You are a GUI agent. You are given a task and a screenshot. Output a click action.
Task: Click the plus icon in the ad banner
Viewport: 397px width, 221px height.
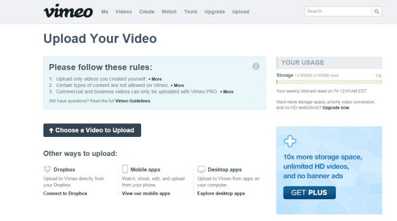point(290,141)
